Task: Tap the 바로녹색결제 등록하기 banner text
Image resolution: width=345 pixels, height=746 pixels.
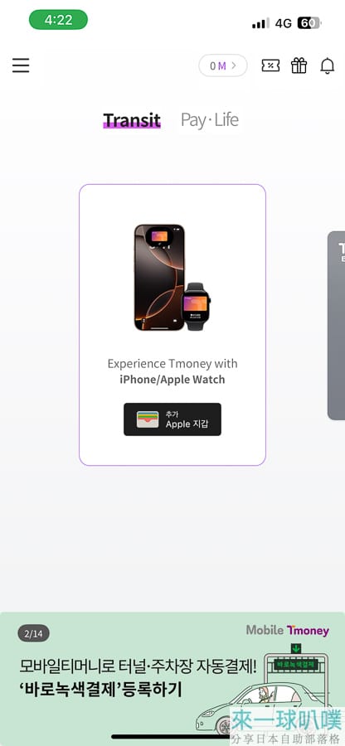Action: pos(100,690)
